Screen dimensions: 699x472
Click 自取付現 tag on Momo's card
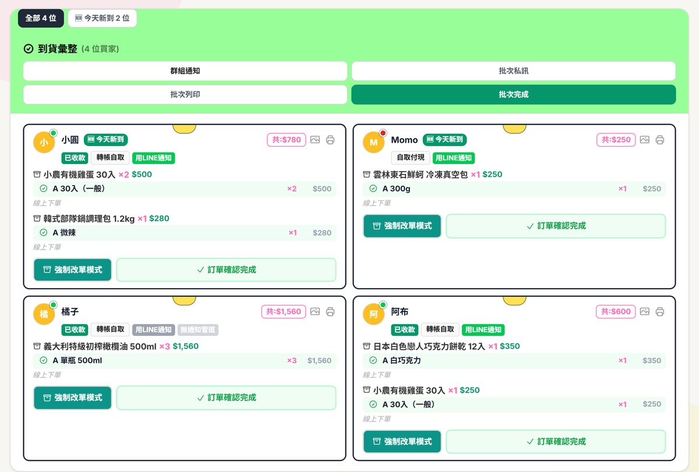coord(411,158)
